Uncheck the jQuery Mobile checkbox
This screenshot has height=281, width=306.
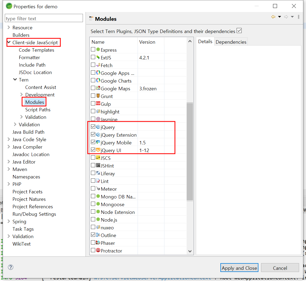93,142
